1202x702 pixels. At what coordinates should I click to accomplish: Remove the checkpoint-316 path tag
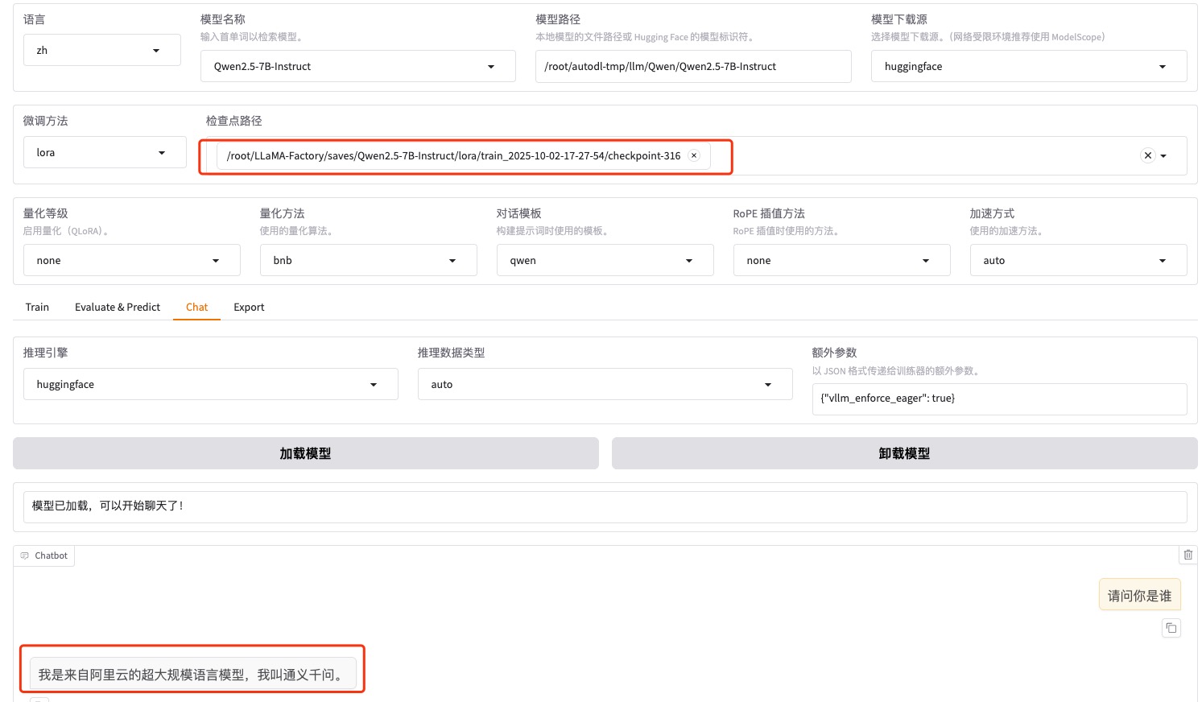click(x=693, y=155)
